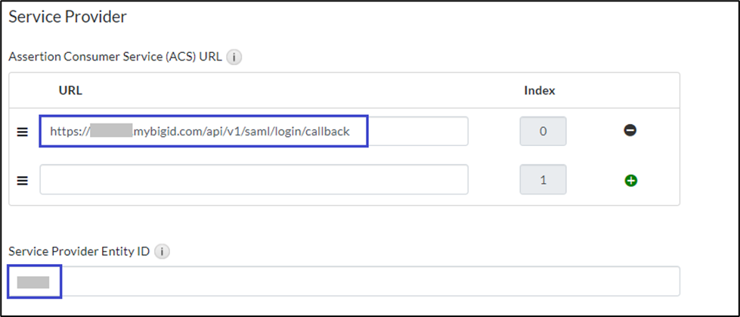This screenshot has height=317, width=740.
Task: Click the Service Provider section heading
Action: point(67,16)
